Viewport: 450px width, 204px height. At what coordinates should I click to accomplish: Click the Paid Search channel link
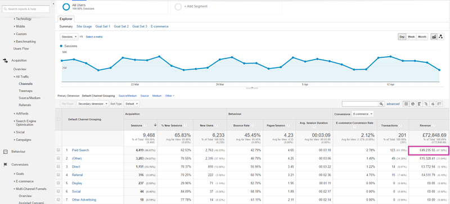tap(80, 150)
